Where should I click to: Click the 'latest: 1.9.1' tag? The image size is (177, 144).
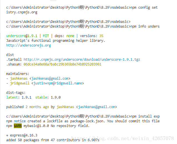pyautogui.click(x=19, y=97)
